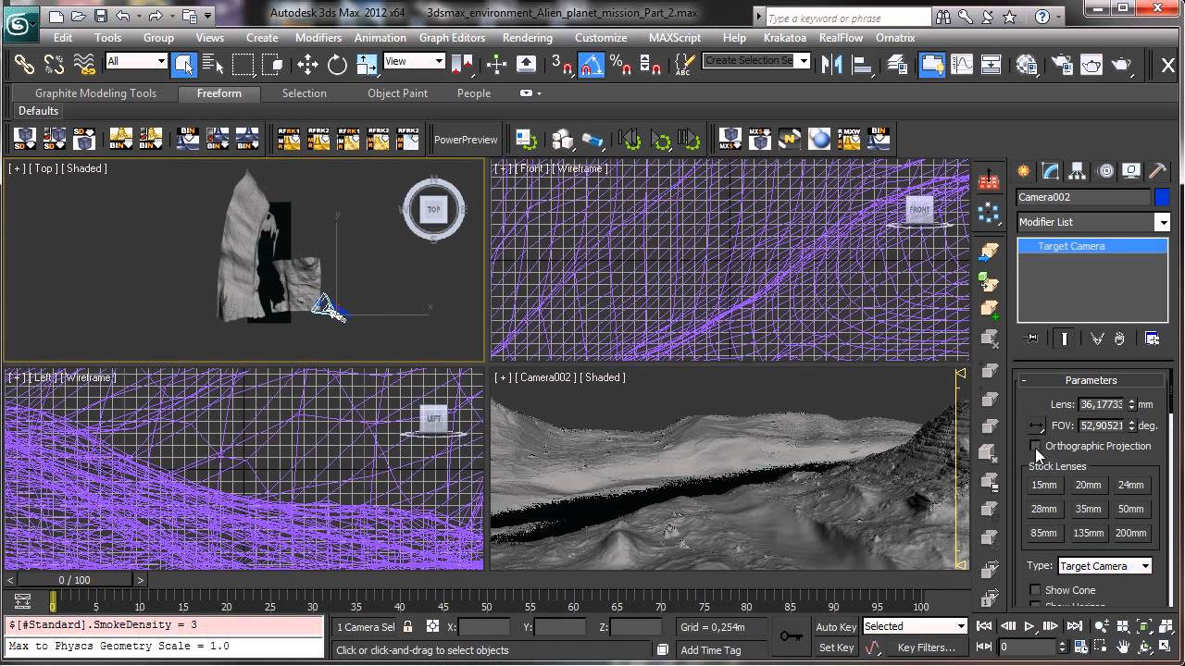The image size is (1185, 666).
Task: Open the Selected key filter dropdown
Action: point(915,626)
